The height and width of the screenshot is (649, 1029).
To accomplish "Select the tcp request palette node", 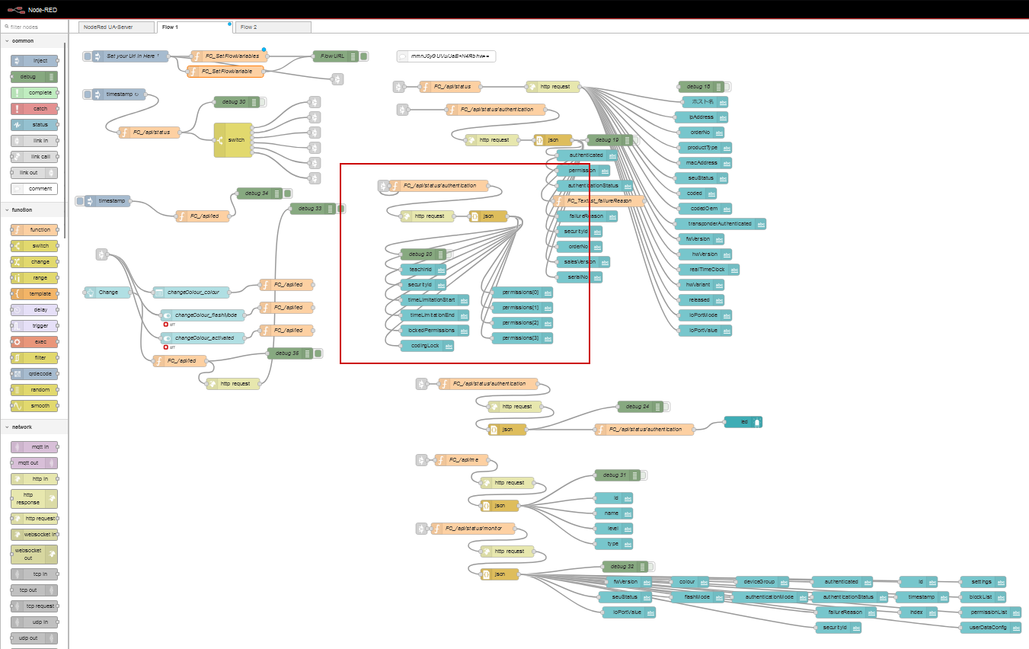I will [x=34, y=606].
